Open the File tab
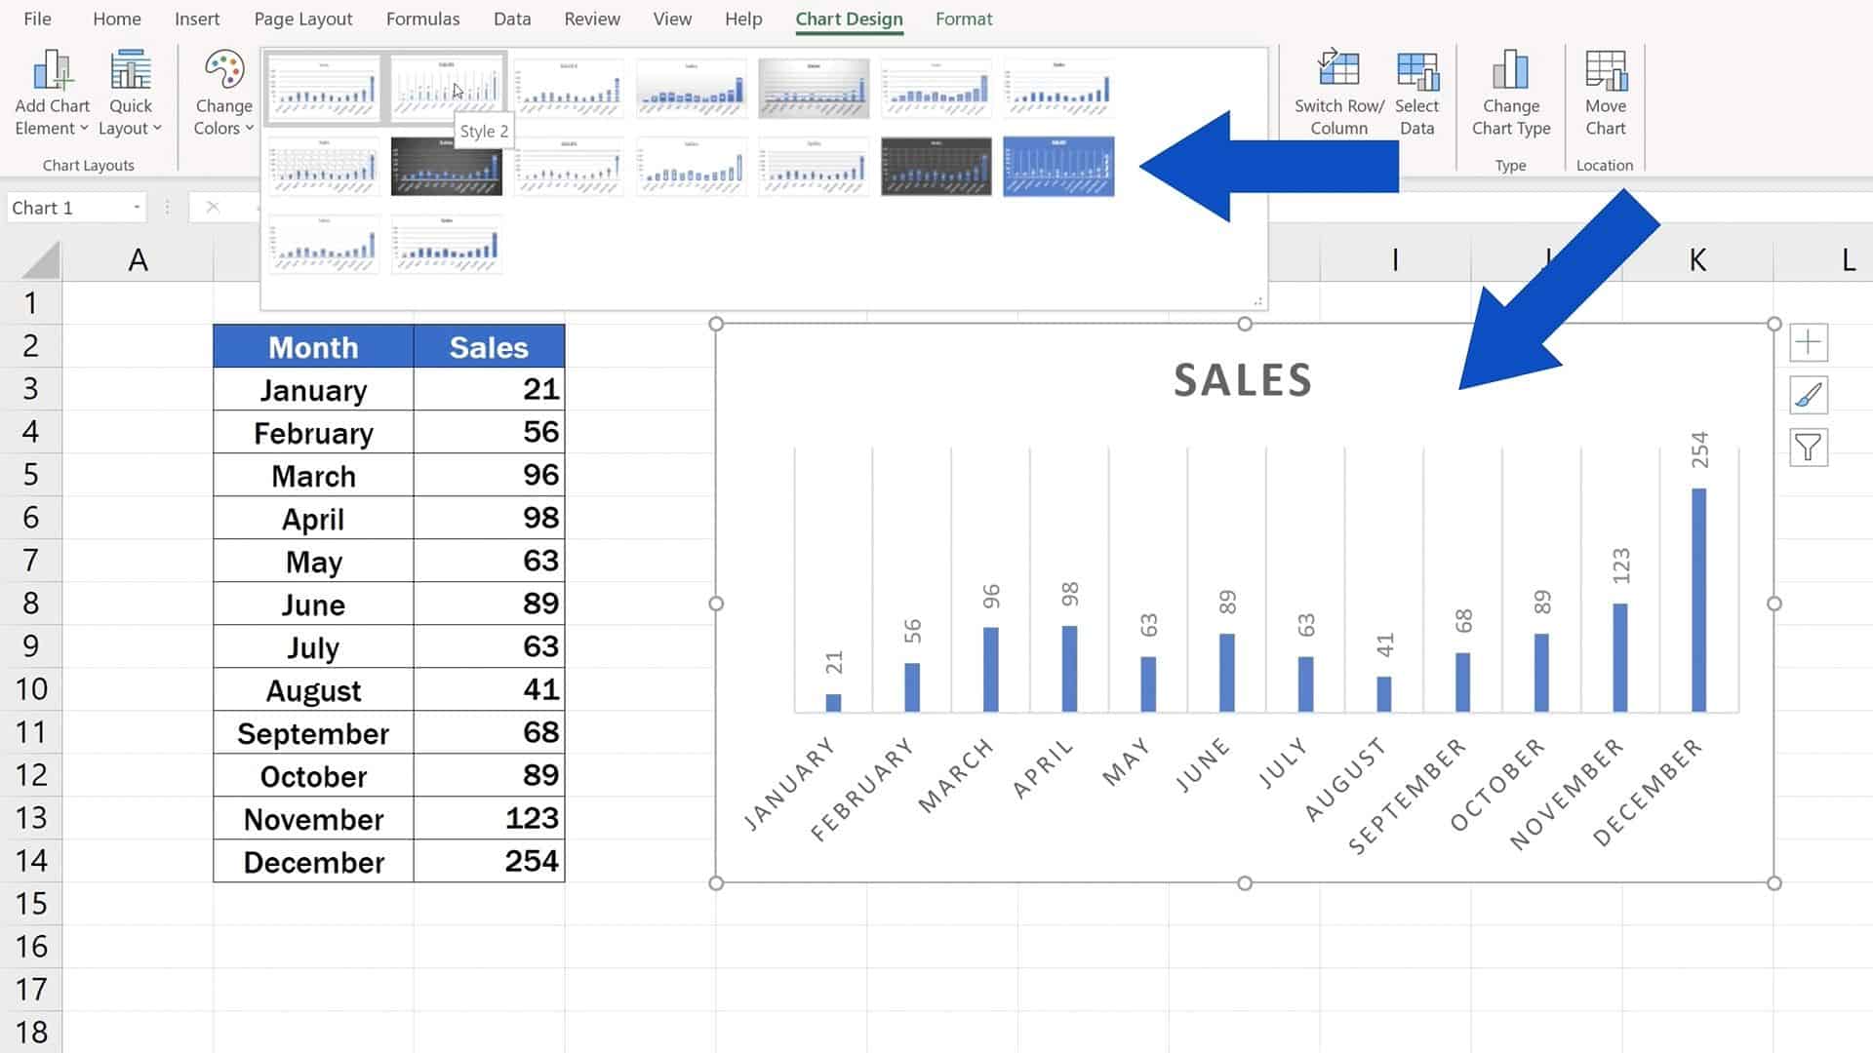 37,19
